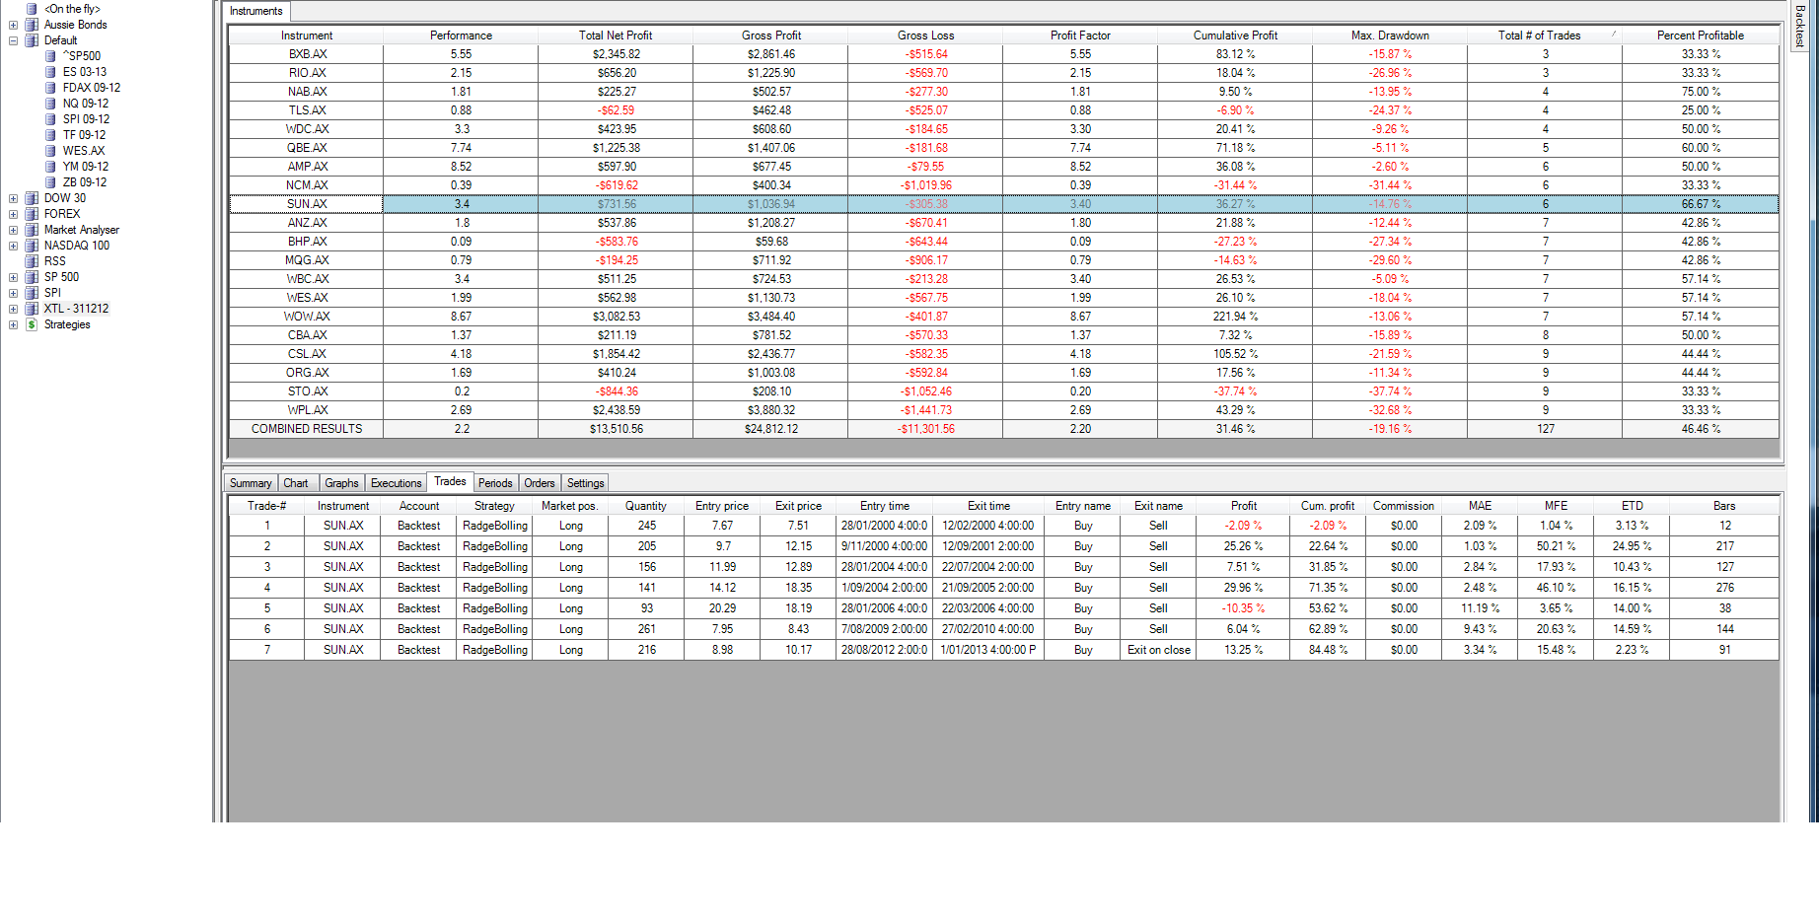Viewport: 1819px width, 923px height.
Task: Select the NCM.AX instrument row
Action: [x=1004, y=185]
